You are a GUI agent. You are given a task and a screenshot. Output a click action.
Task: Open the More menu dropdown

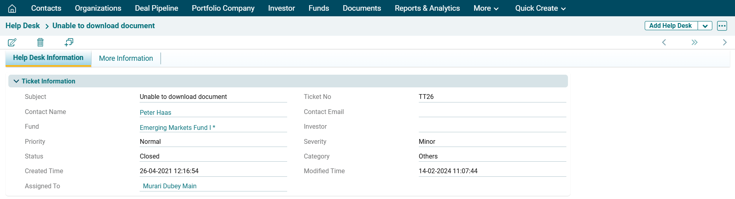pyautogui.click(x=486, y=8)
